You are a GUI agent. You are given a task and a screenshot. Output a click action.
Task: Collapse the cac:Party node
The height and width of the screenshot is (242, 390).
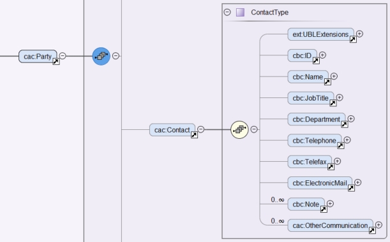[63, 56]
